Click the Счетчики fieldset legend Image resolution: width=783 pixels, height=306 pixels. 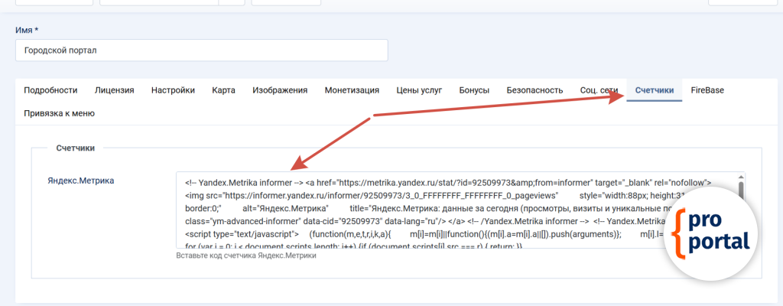click(76, 148)
